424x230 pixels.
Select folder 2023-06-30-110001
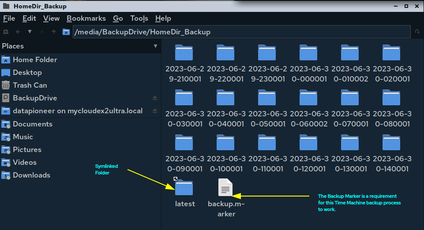pos(267,153)
